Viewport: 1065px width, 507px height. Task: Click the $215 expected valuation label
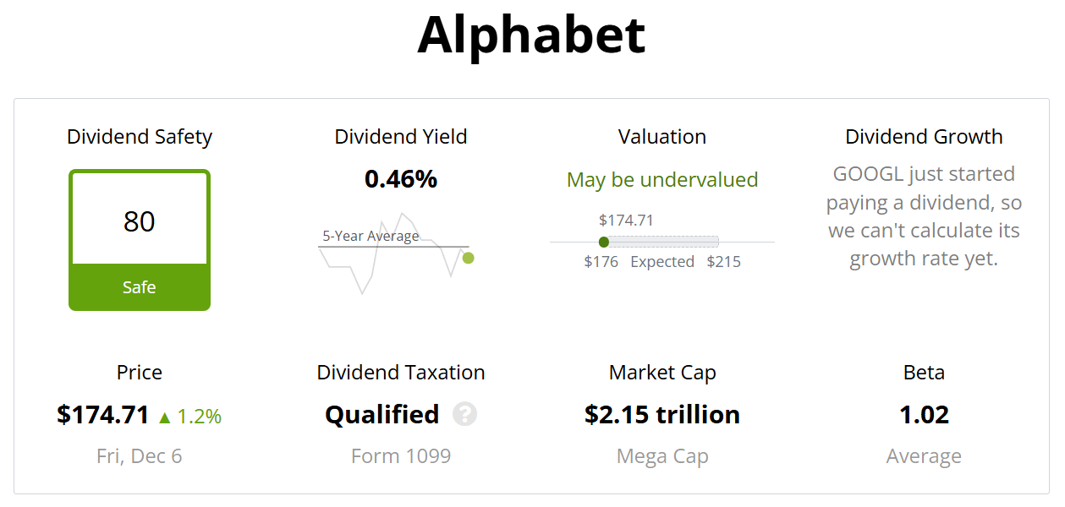click(724, 262)
